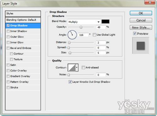Enable the Satin checkbox
This screenshot has width=157, height=116.
coord(8,65)
